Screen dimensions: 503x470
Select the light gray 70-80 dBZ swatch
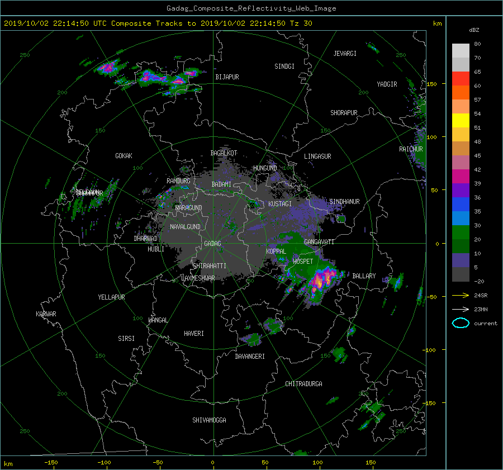point(461,51)
